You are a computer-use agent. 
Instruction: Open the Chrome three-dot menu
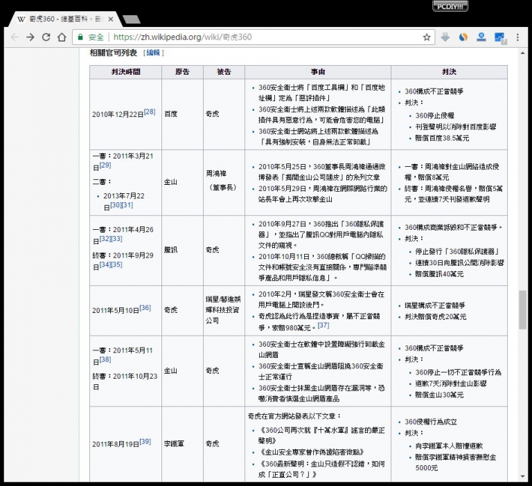pyautogui.click(x=517, y=37)
